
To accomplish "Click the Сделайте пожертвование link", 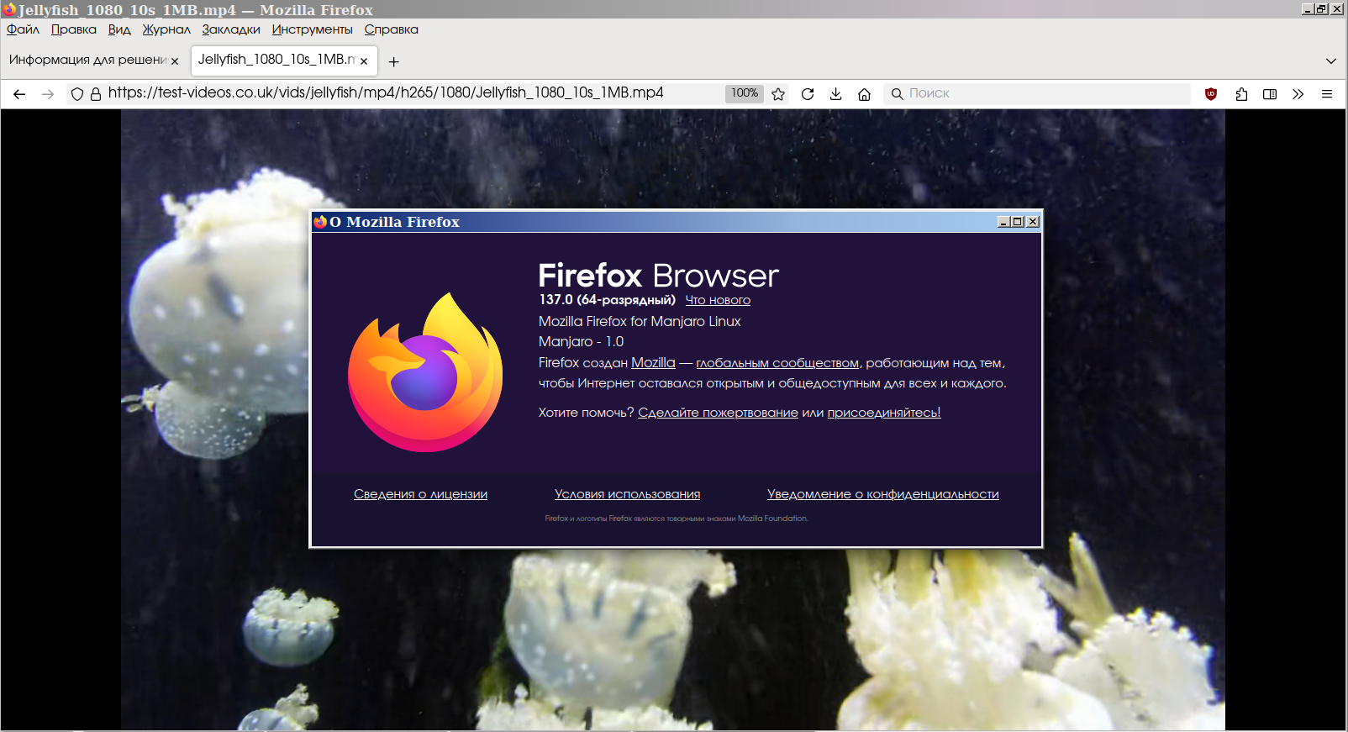I will coord(718,413).
